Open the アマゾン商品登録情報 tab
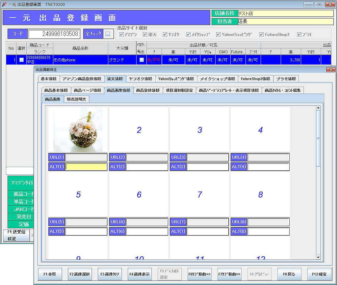This screenshot has height=285, width=337. pyautogui.click(x=82, y=79)
